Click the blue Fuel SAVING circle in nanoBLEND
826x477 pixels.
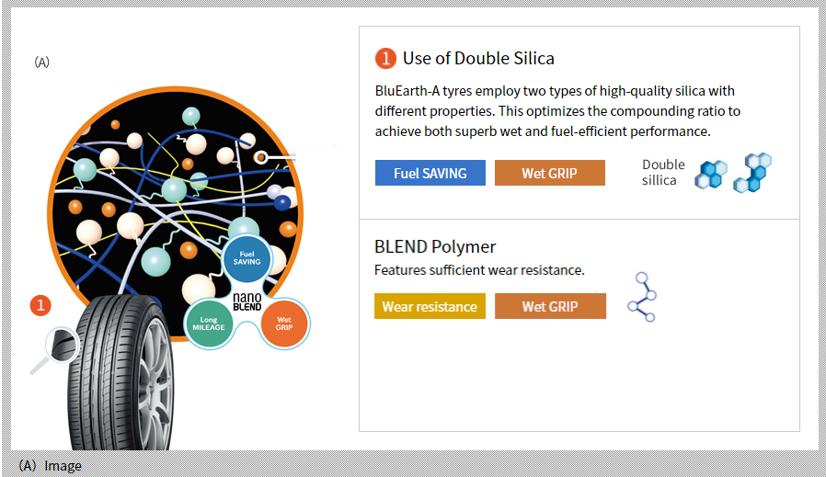pyautogui.click(x=247, y=258)
